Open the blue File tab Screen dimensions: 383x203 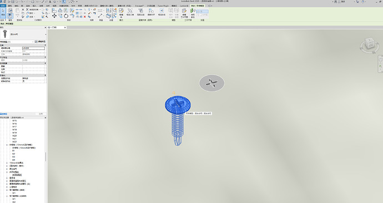(x=3, y=6)
